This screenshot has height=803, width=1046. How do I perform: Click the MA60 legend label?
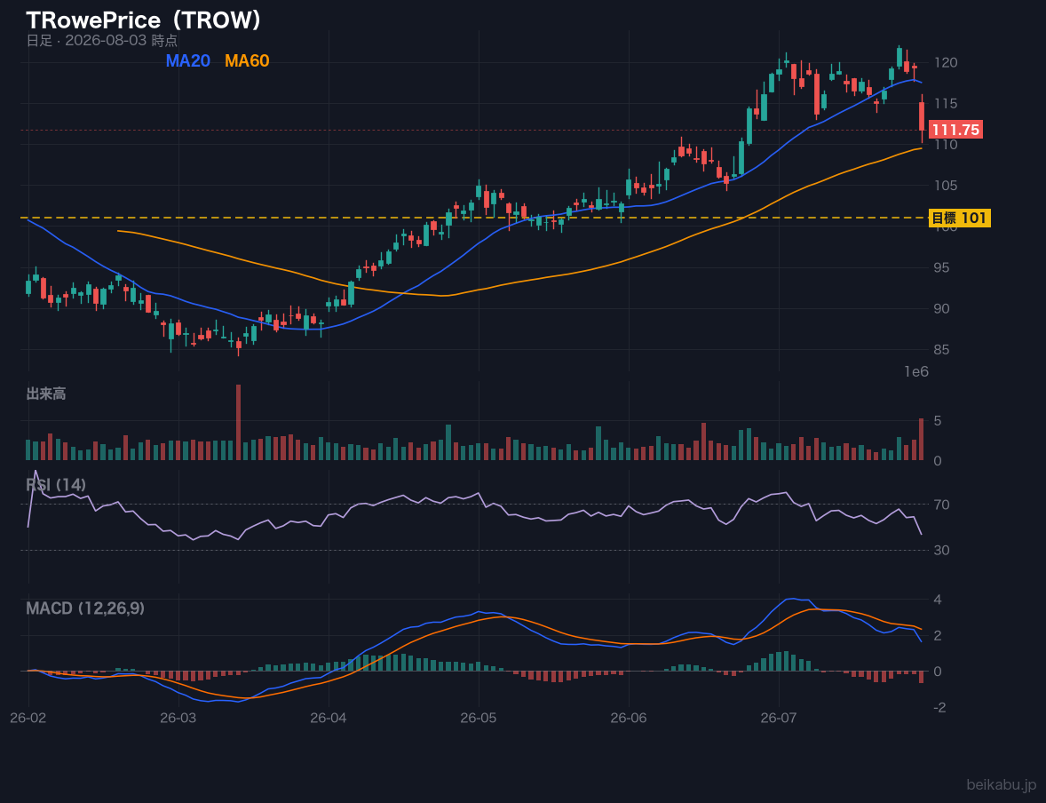tap(247, 60)
